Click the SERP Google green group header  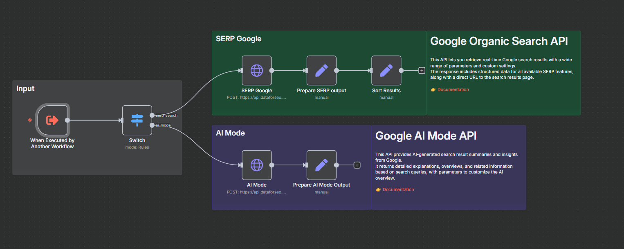click(x=238, y=39)
